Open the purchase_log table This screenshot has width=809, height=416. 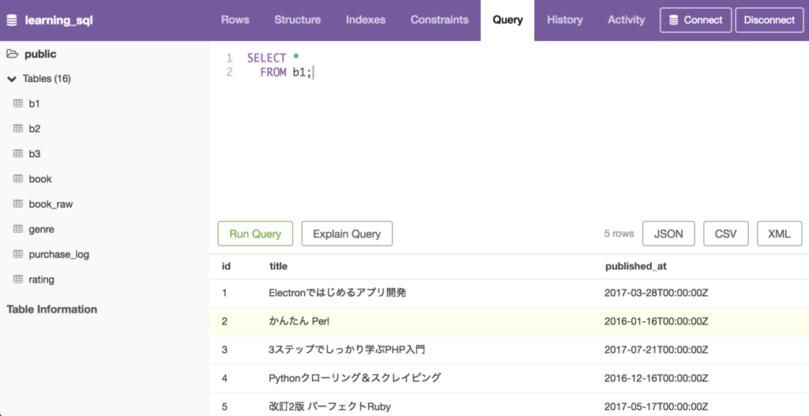click(58, 254)
